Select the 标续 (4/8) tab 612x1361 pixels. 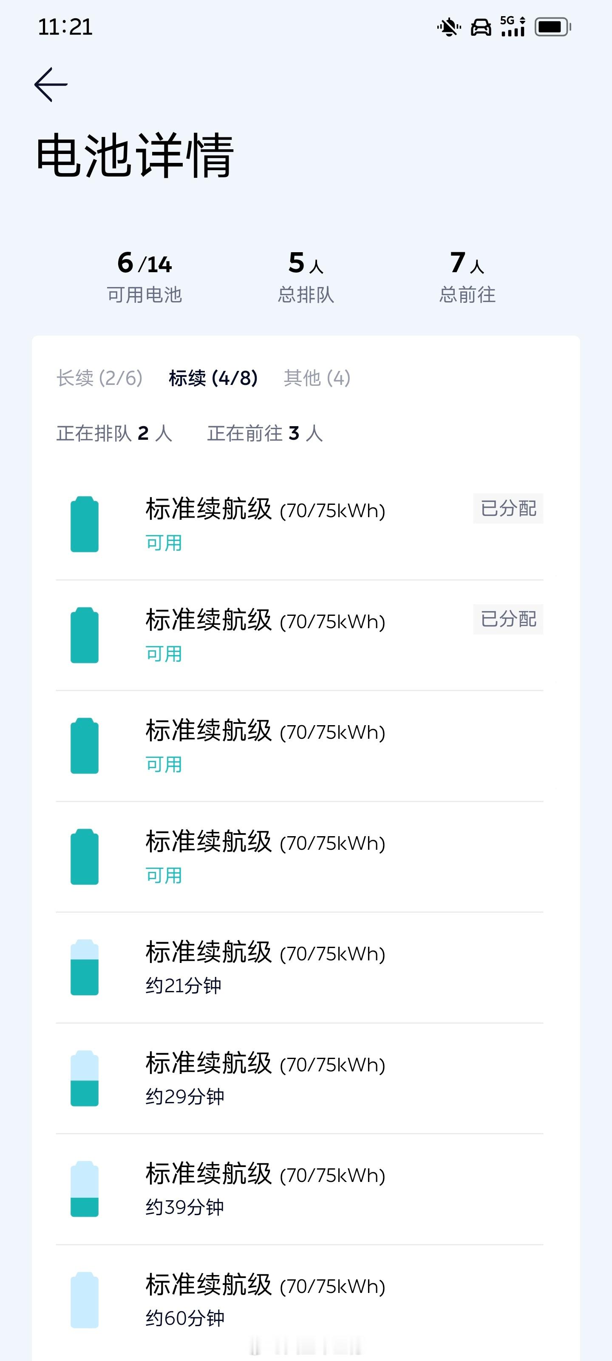coord(213,378)
